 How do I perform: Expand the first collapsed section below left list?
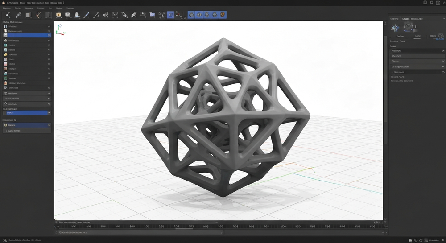click(x=27, y=93)
